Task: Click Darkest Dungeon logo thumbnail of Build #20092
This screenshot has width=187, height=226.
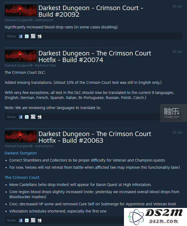Action: point(21,11)
